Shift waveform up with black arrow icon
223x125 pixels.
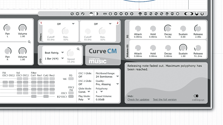(202, 14)
